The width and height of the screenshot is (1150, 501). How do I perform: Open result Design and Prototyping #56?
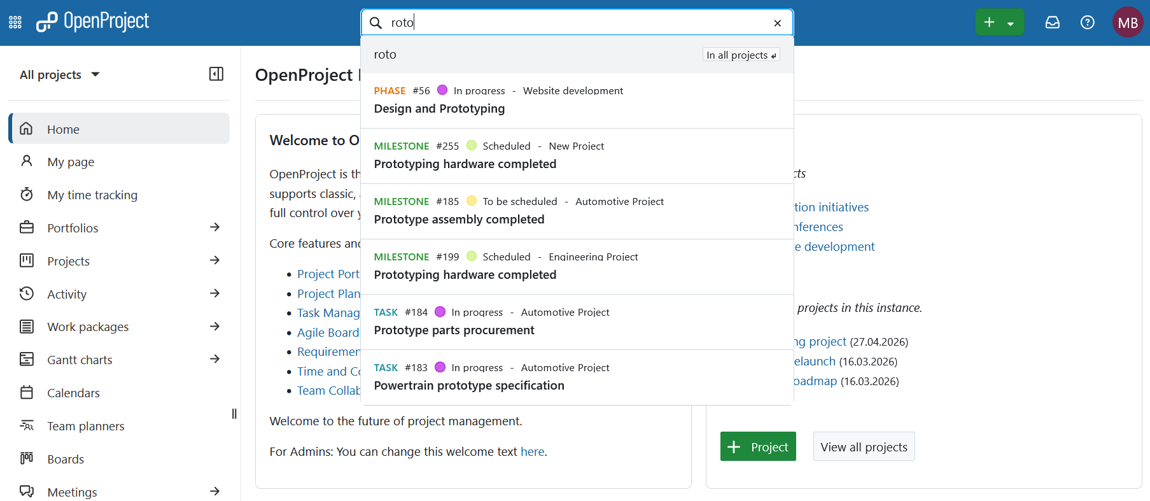(x=577, y=101)
